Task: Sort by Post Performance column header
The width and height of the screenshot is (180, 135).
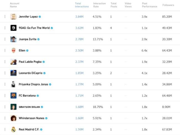Action: click(x=149, y=5)
